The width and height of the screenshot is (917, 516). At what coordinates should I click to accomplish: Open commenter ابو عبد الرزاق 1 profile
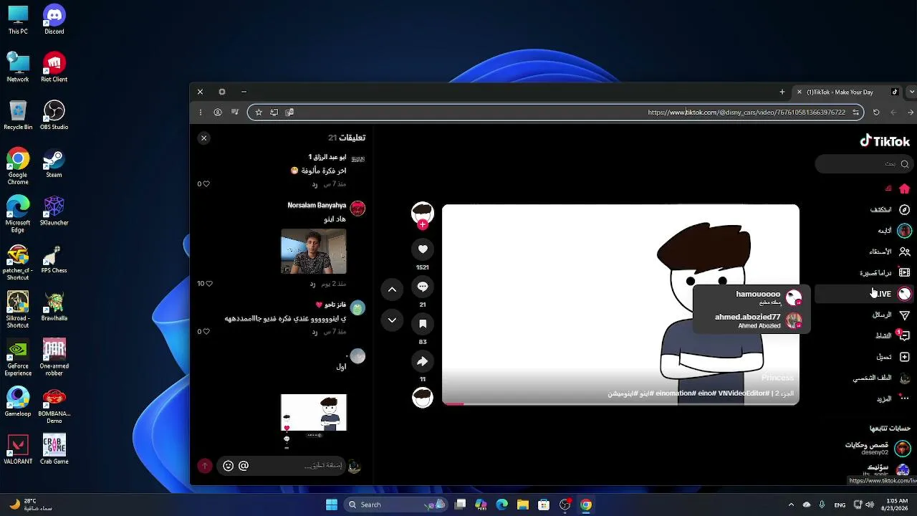click(x=327, y=157)
